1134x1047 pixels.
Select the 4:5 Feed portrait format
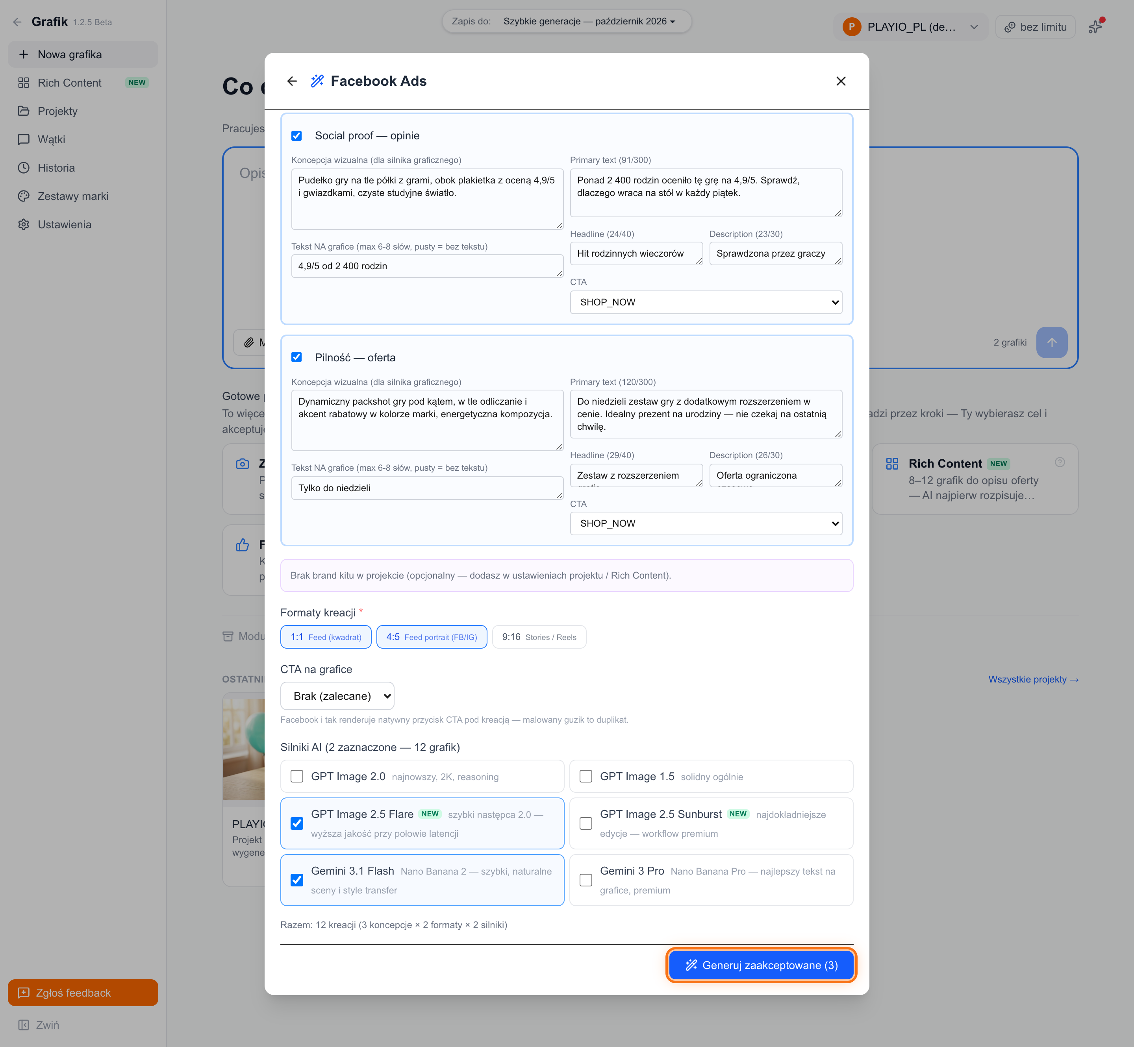[432, 637]
